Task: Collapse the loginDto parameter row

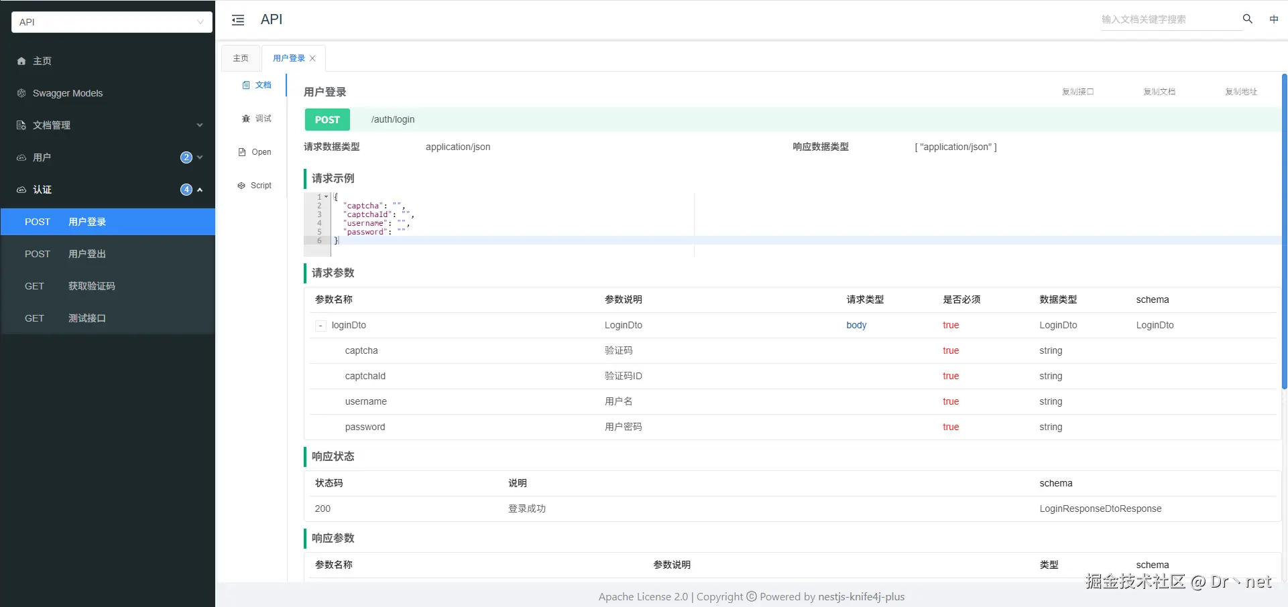Action: pos(320,326)
